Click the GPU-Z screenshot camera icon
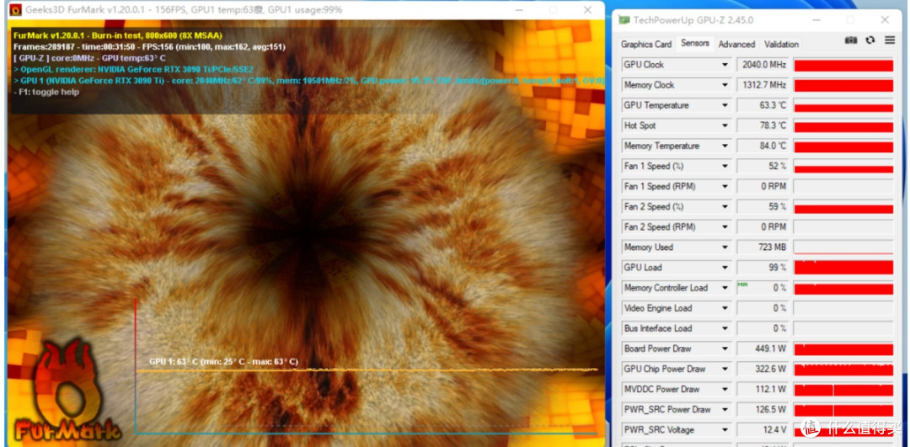 point(850,40)
